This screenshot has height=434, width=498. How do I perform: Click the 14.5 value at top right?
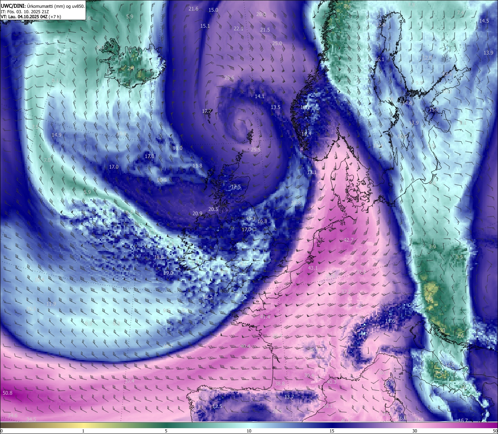484,21
